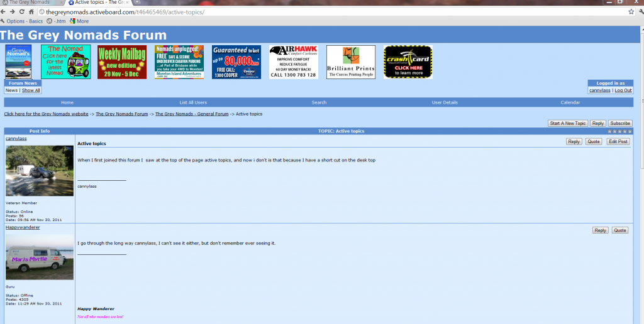Click the Log Out link
Screen dimensions: 644x324
click(x=623, y=90)
